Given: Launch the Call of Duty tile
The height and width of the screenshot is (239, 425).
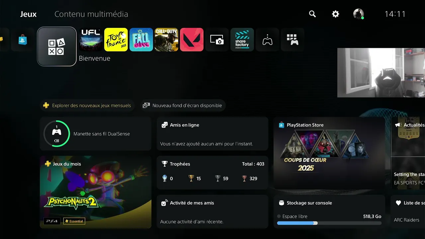Looking at the screenshot, I should pos(166,40).
